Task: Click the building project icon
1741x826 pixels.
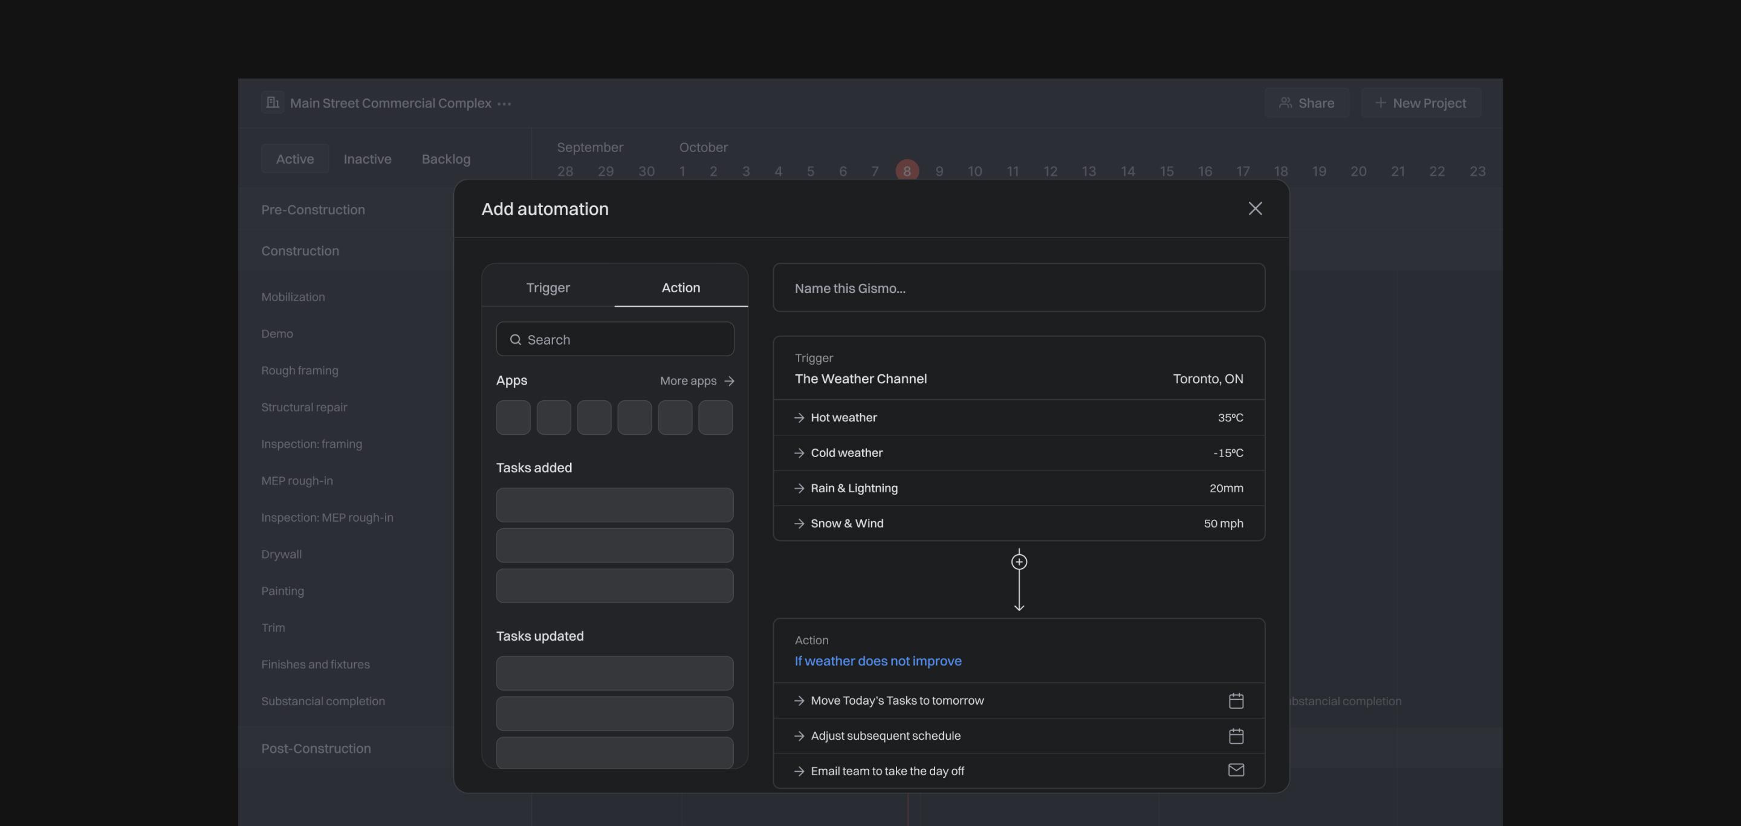Action: [x=273, y=103]
